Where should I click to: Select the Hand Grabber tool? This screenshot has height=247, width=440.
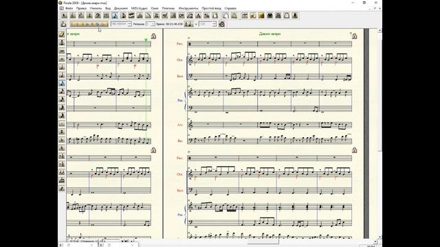pos(225,16)
